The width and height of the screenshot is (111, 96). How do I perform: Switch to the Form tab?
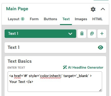point(34,19)
